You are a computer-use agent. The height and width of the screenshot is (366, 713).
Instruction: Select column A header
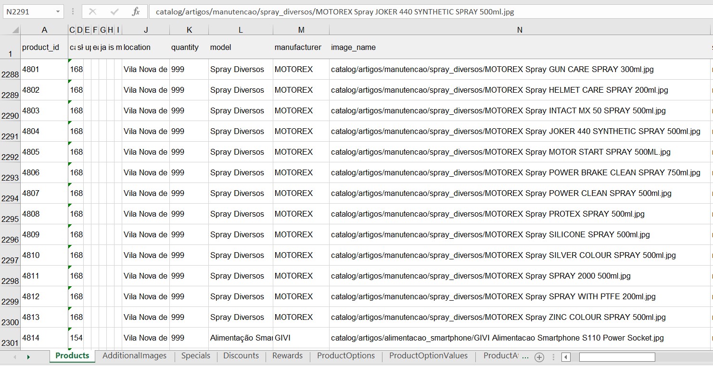44,30
